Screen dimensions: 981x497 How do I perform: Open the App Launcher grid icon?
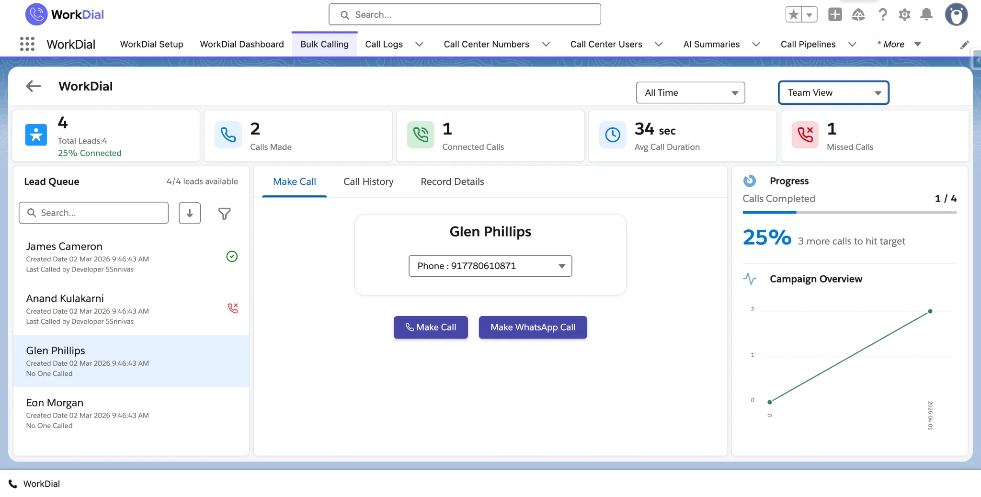[x=27, y=44]
